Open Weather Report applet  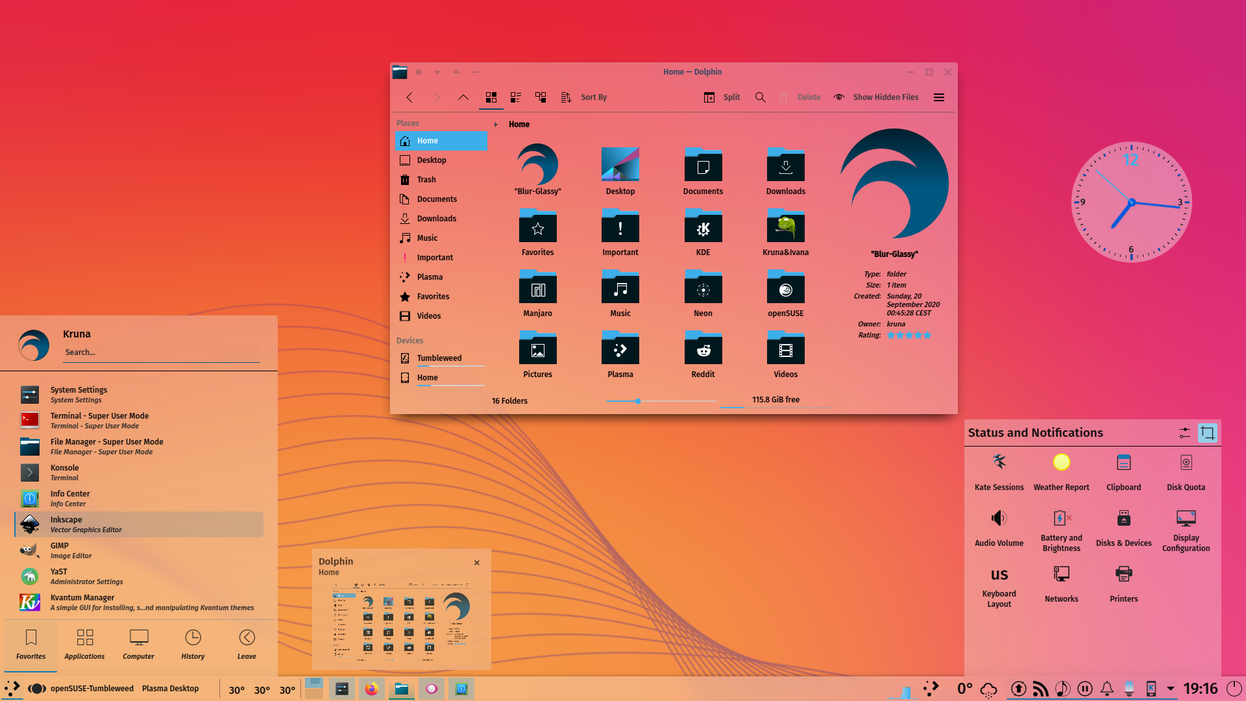click(1062, 473)
